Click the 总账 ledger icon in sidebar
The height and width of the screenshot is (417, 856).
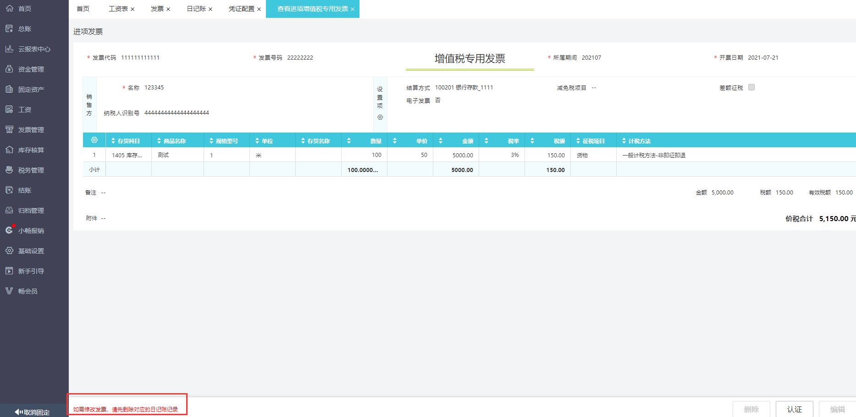coord(9,29)
